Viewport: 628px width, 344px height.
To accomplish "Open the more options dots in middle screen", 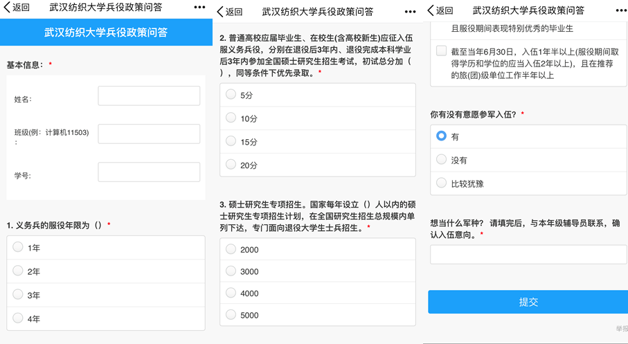I will tap(410, 12).
